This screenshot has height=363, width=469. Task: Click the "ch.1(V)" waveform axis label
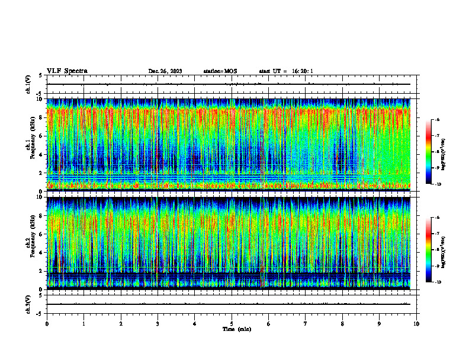tap(28, 84)
